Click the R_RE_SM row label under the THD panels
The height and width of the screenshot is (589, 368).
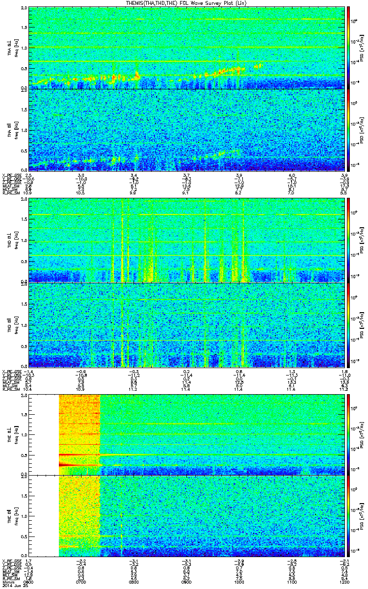click(11, 389)
